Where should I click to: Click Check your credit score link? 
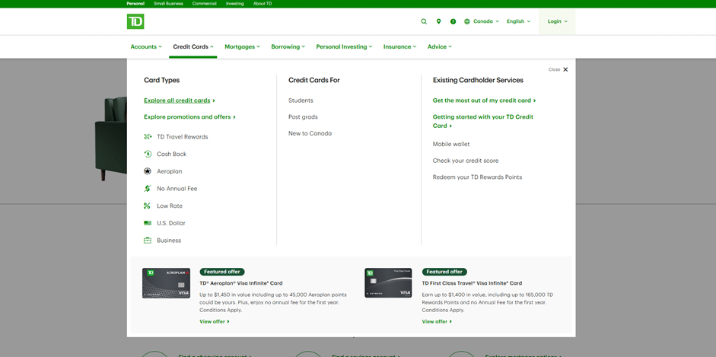466,161
